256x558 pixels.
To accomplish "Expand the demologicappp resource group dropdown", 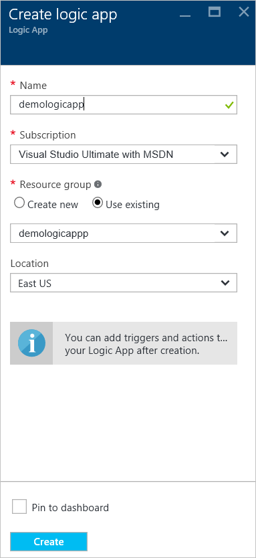I will point(124,233).
